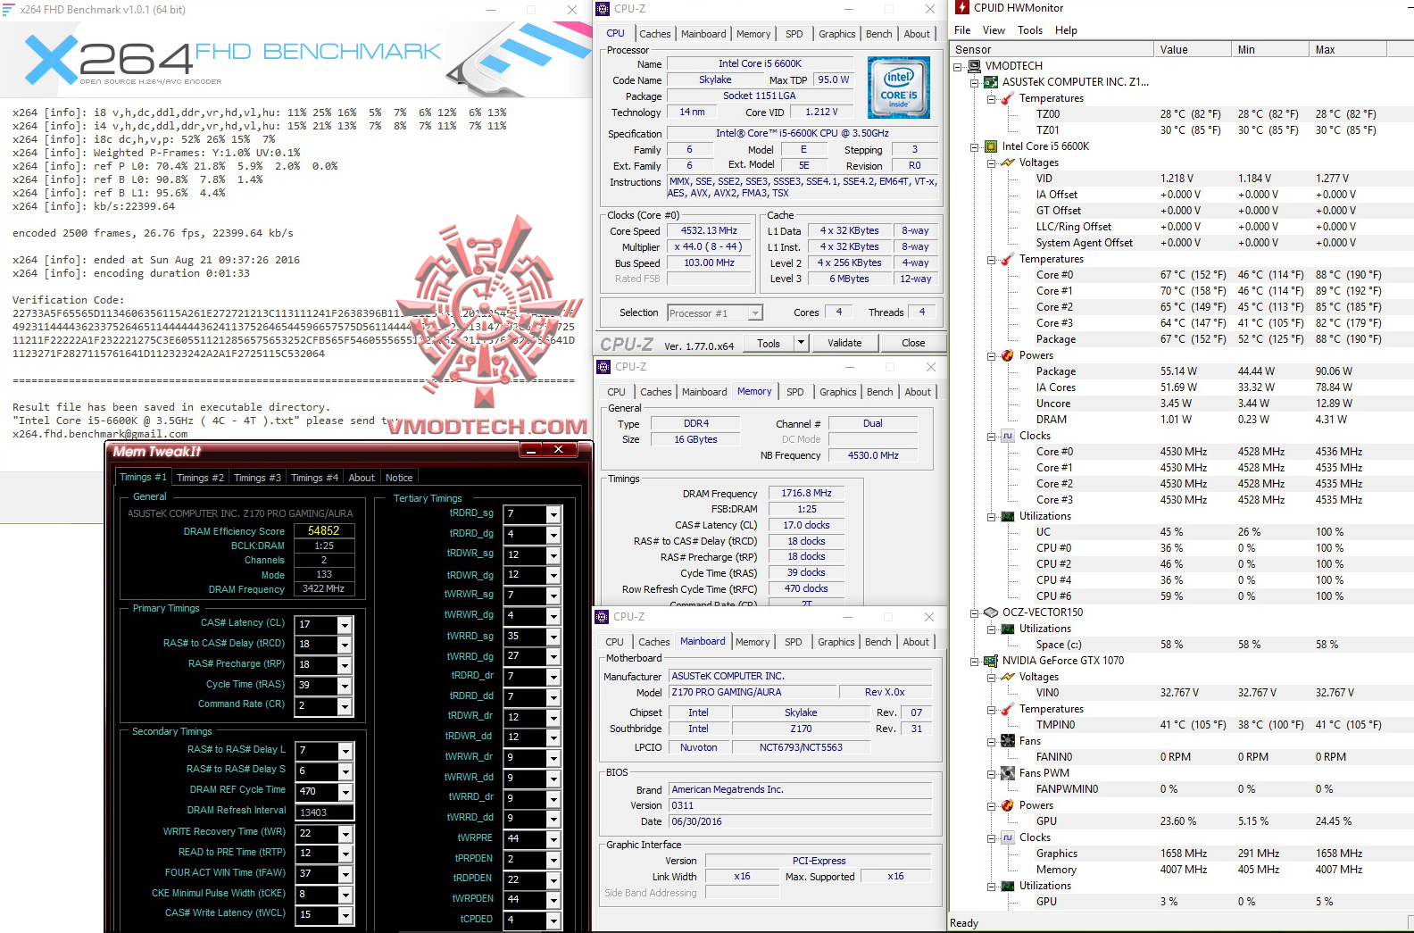The width and height of the screenshot is (1414, 933).
Task: Click the Fans icon under NVIDIA GTX 1070
Action: [1008, 741]
